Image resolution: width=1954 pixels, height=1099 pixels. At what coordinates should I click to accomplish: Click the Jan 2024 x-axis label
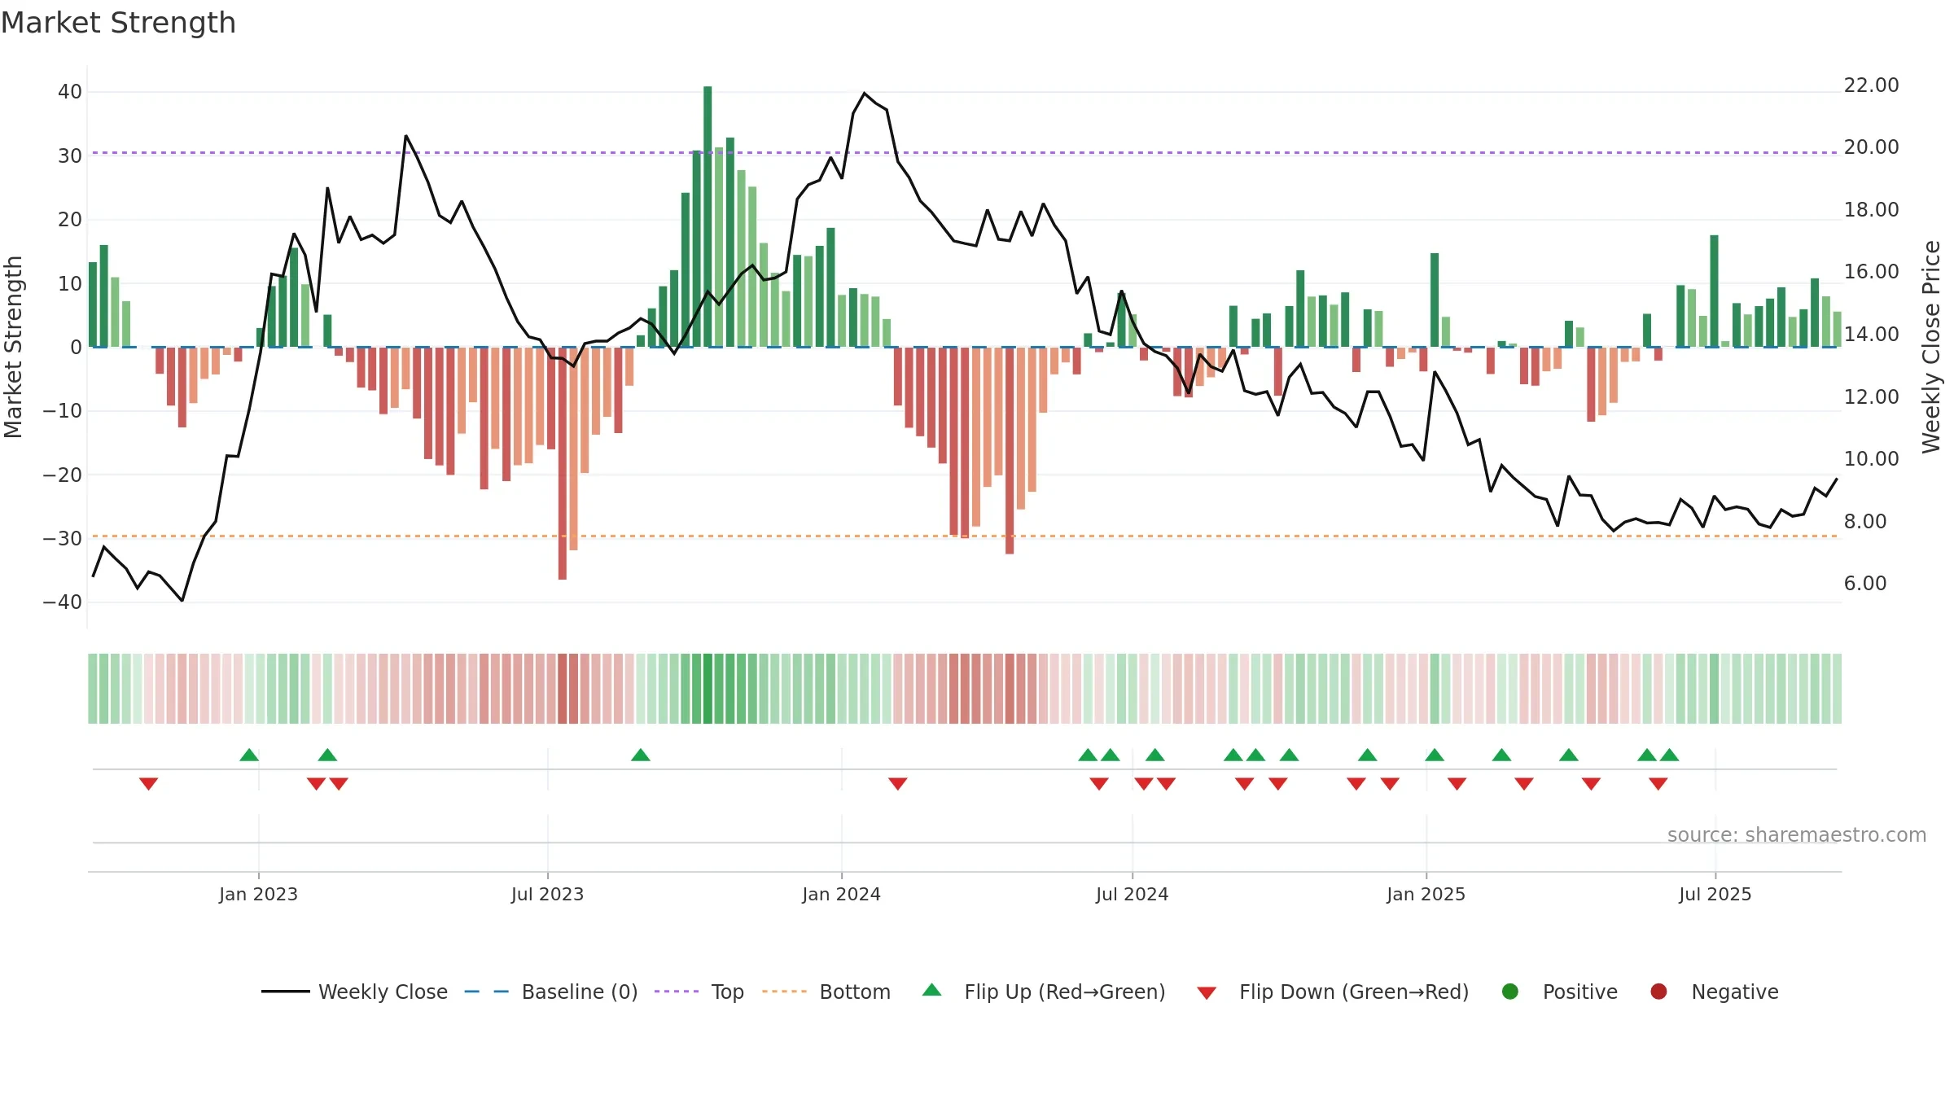[841, 894]
